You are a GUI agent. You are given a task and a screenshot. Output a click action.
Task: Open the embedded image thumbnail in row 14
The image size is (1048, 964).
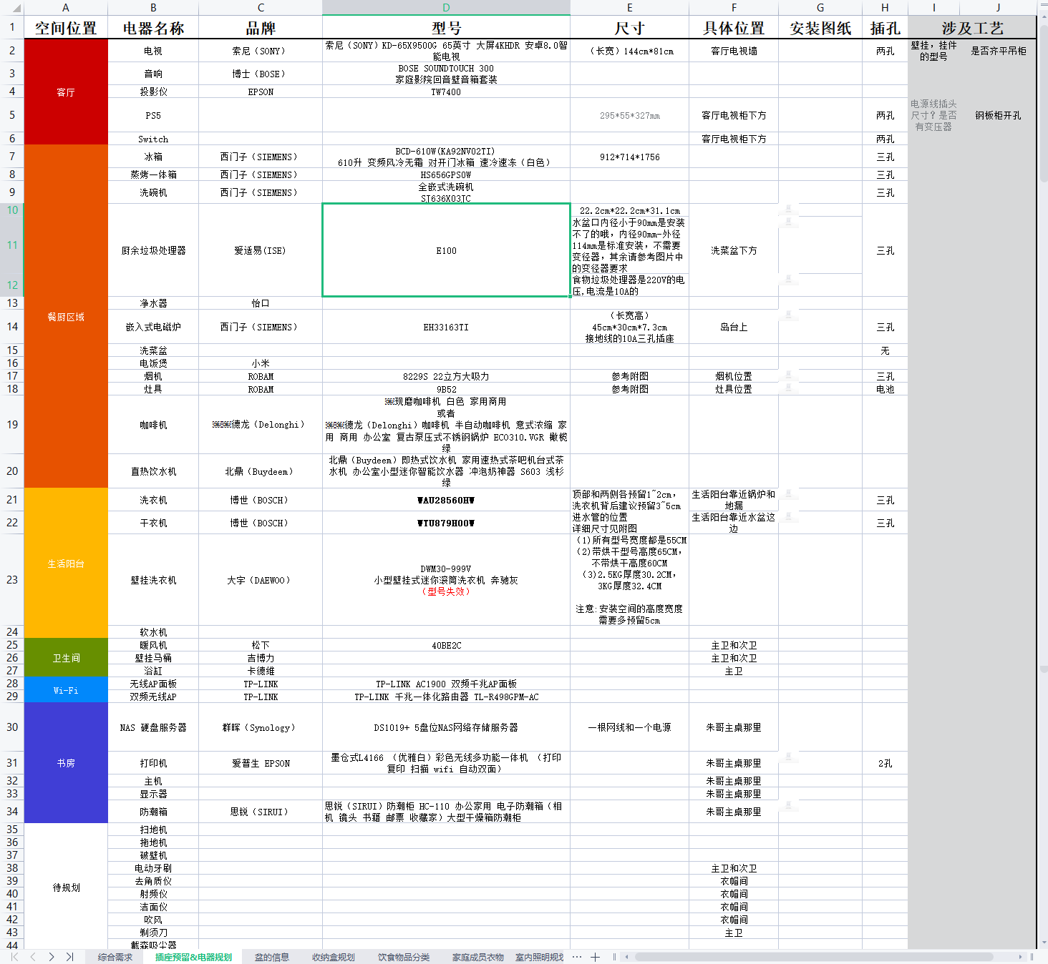(788, 315)
